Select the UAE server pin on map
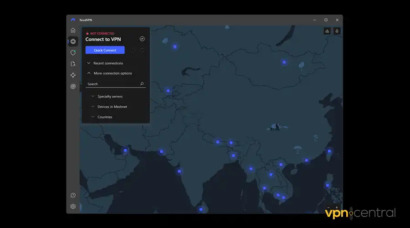Viewport: 410px width, 228px height. click(125, 150)
